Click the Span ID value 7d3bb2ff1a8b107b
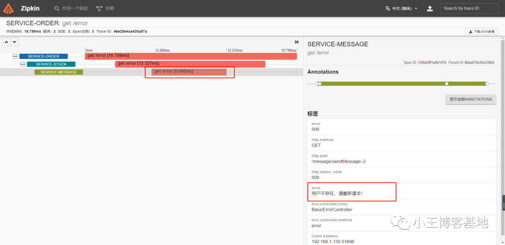 432,63
